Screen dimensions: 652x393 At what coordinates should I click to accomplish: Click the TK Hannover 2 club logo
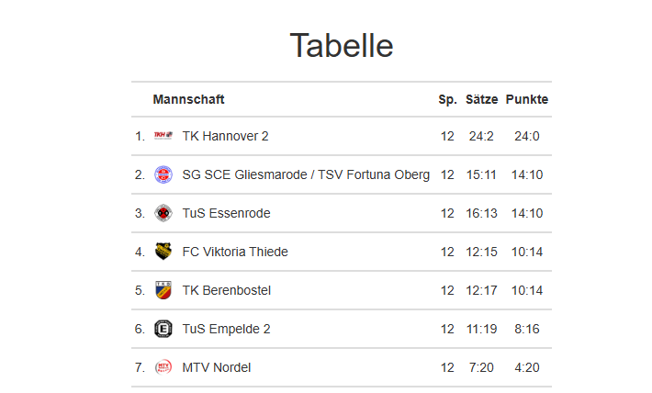coord(163,136)
